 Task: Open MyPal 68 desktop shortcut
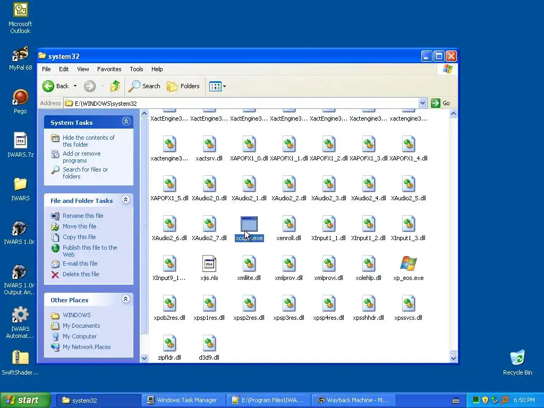20,54
